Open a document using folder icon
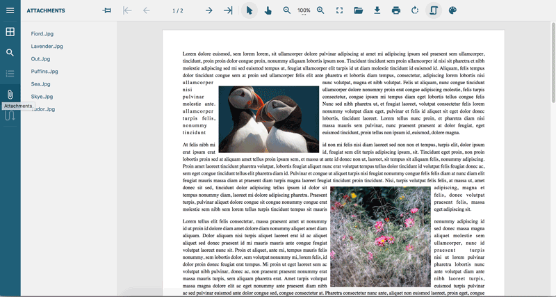This screenshot has height=297, width=556. (x=359, y=10)
